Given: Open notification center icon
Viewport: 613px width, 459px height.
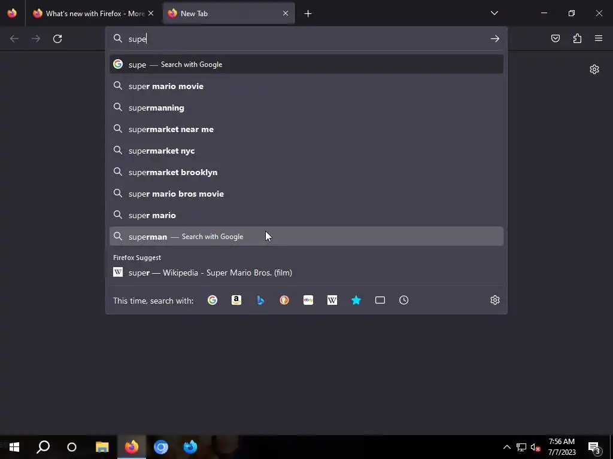Looking at the screenshot, I should coord(594,447).
